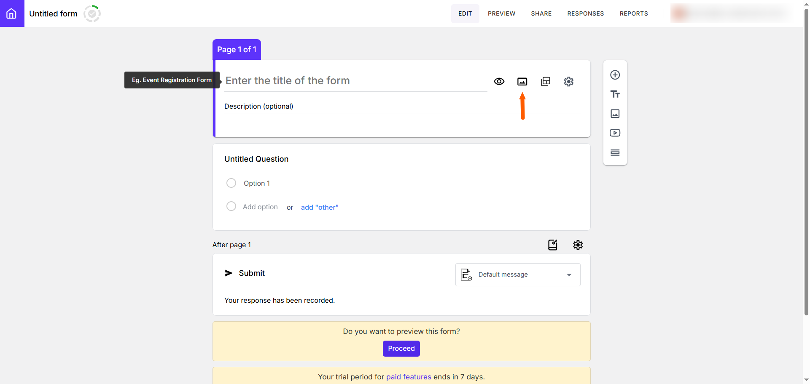Image resolution: width=810 pixels, height=384 pixels.
Task: Add an image element from the sidebar
Action: (615, 113)
